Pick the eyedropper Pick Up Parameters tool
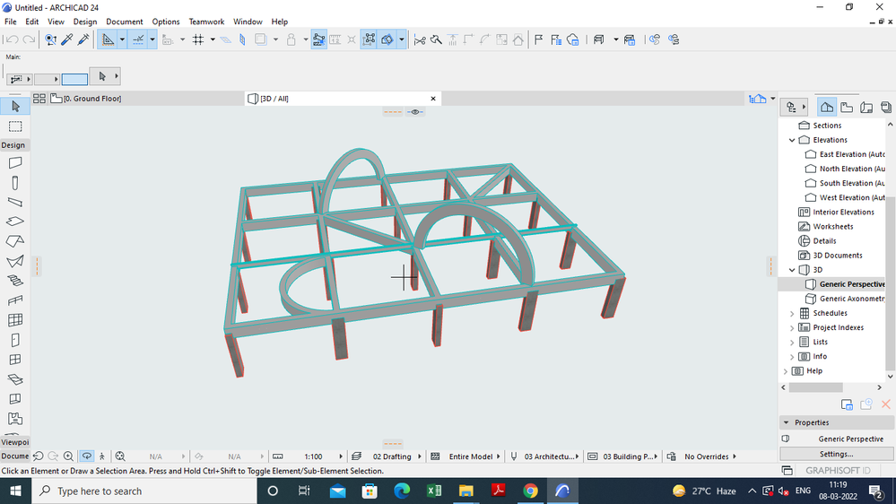The width and height of the screenshot is (896, 504). tap(67, 39)
